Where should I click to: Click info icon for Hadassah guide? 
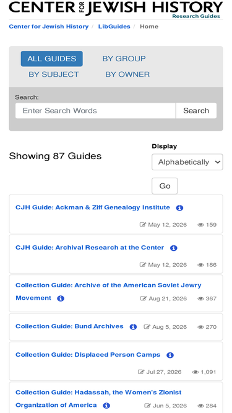(106, 406)
